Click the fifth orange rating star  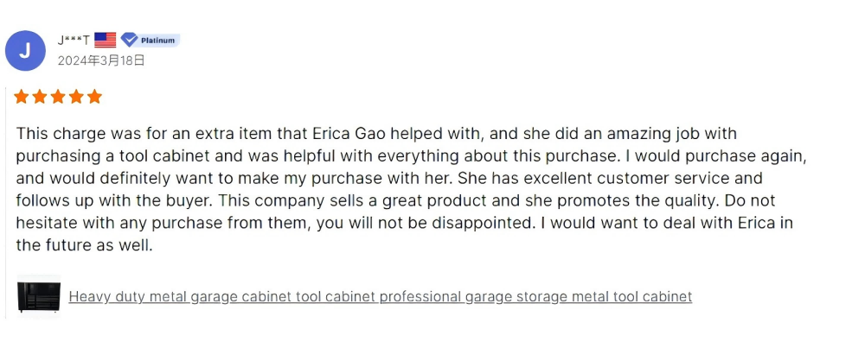(x=94, y=97)
